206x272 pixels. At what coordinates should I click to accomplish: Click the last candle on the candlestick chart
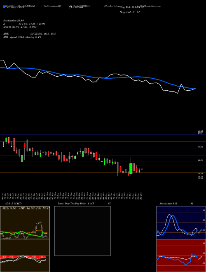142,169
